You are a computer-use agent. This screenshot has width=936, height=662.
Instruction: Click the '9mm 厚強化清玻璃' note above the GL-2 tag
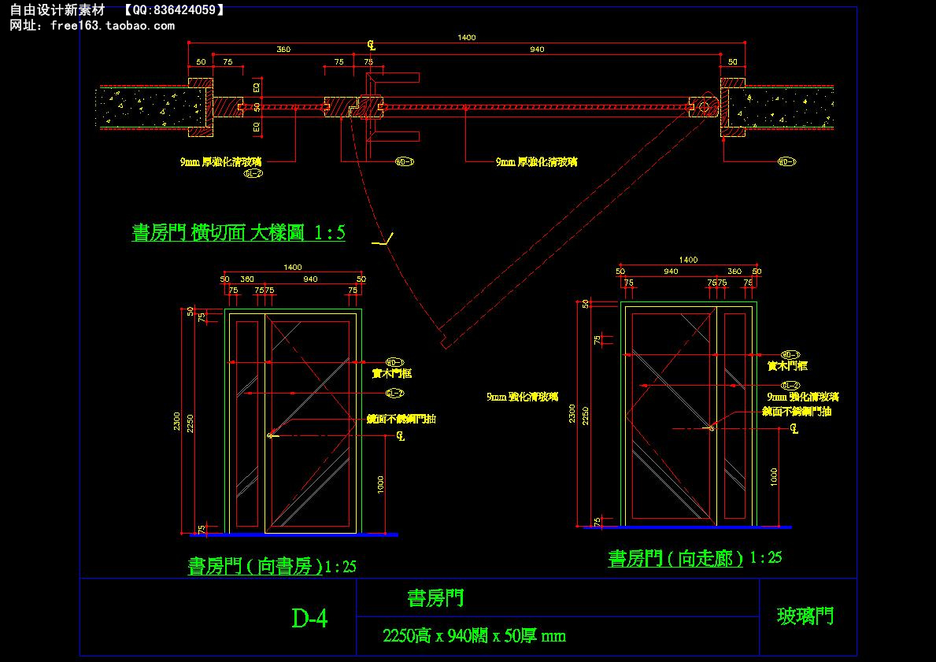coord(221,162)
